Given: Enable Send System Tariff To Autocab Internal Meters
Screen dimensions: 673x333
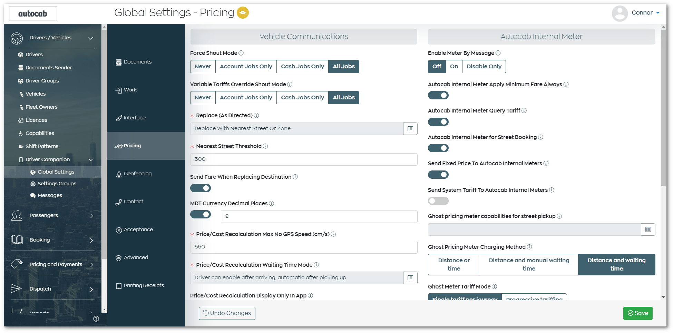Looking at the screenshot, I should click(x=438, y=200).
